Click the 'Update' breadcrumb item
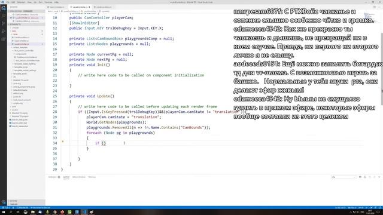Image resolution: width=383 pixels, height=215 pixels. tap(104, 11)
